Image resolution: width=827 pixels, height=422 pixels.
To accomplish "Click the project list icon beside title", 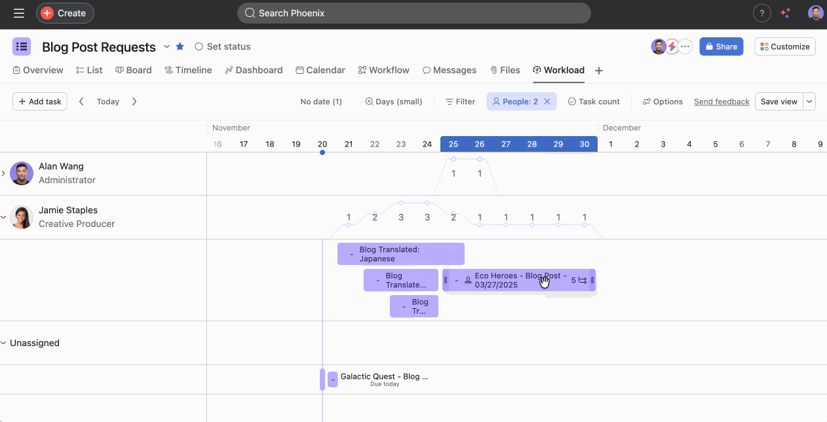I will (x=22, y=46).
